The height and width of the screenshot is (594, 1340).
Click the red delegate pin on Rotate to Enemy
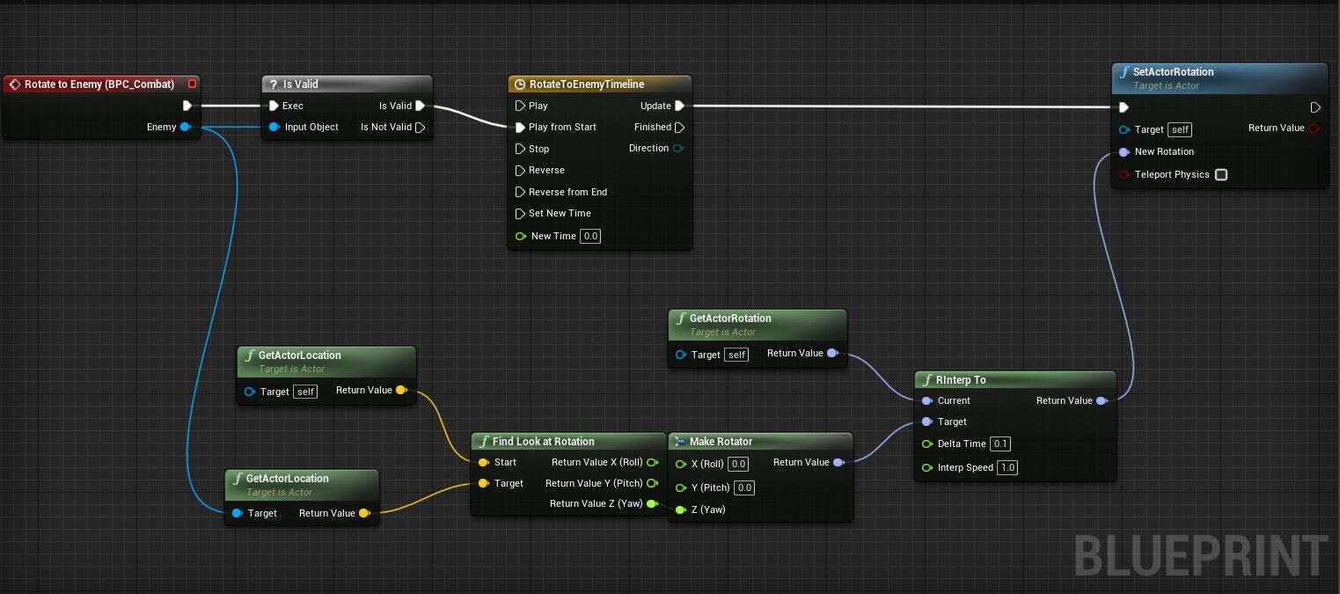coord(192,84)
